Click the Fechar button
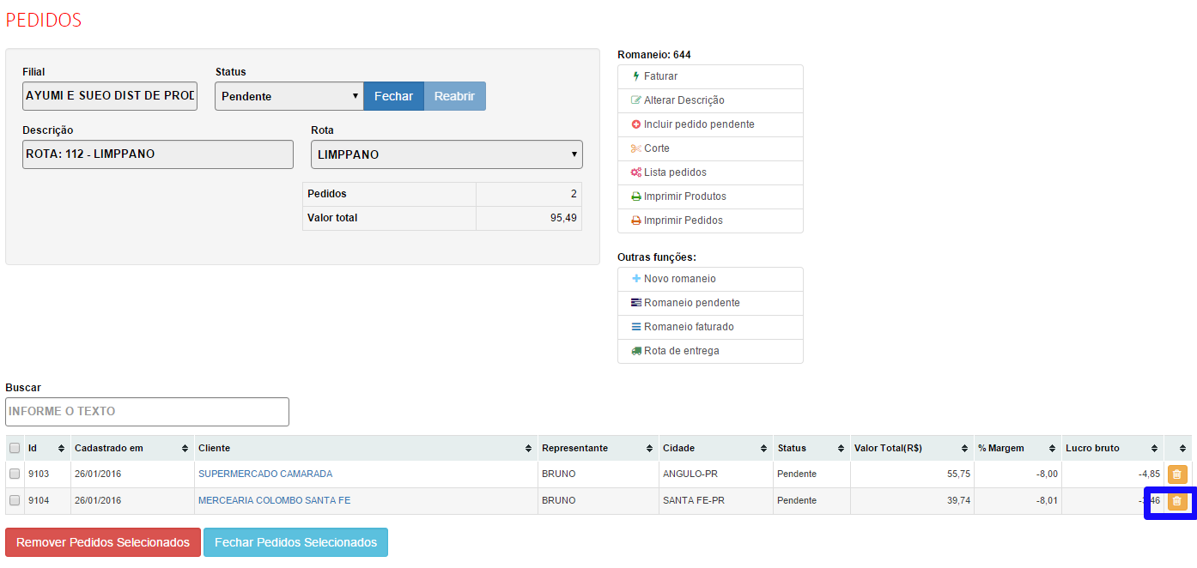The height and width of the screenshot is (568, 1197). point(393,96)
